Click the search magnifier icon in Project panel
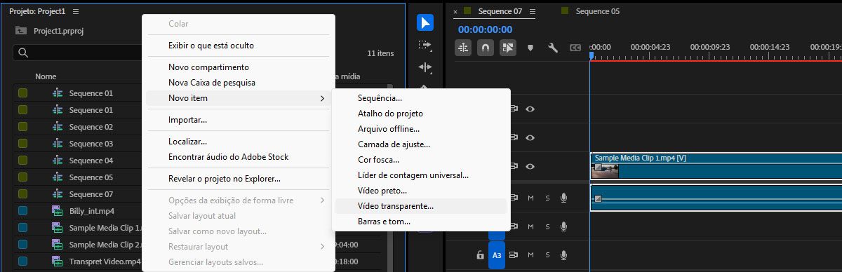This screenshot has height=272, width=842. pos(23,53)
